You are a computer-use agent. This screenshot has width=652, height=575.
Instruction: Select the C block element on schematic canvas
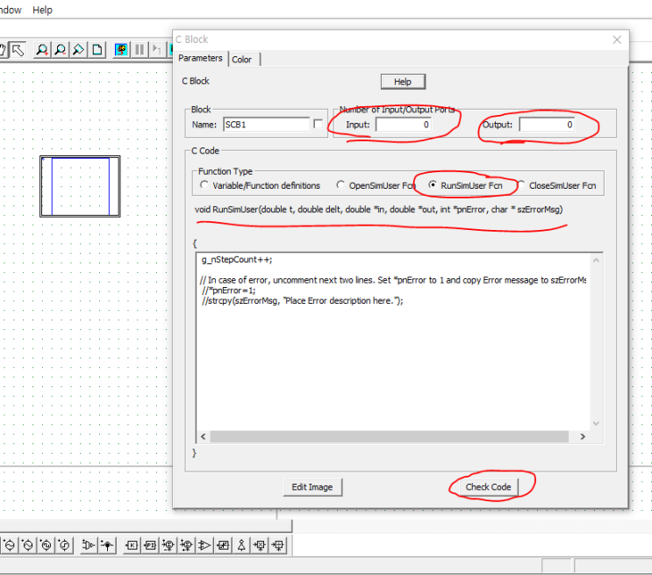(x=80, y=186)
